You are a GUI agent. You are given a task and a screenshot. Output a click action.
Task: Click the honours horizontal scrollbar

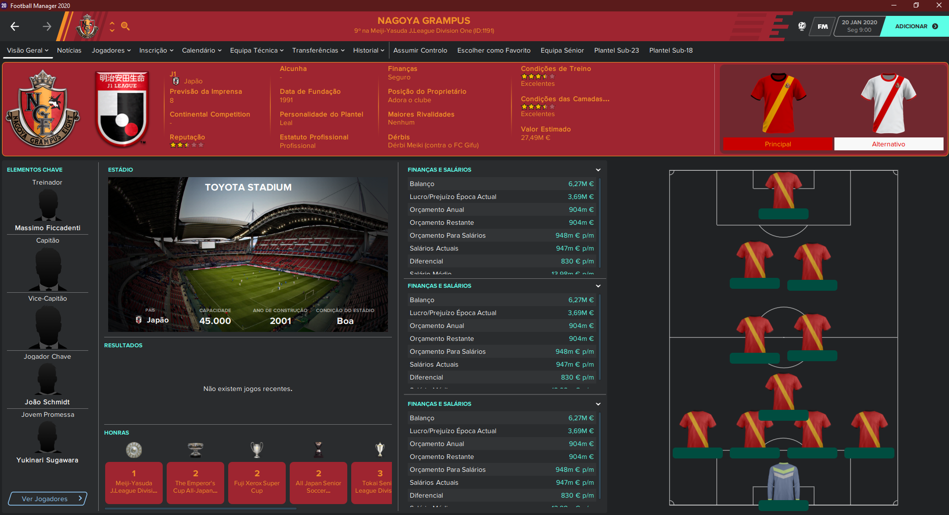pos(200,509)
